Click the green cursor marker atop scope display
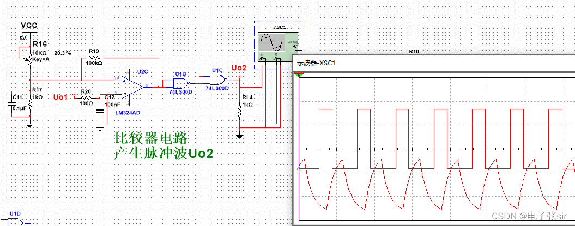Viewport: 575px width, 226px height. click(299, 75)
